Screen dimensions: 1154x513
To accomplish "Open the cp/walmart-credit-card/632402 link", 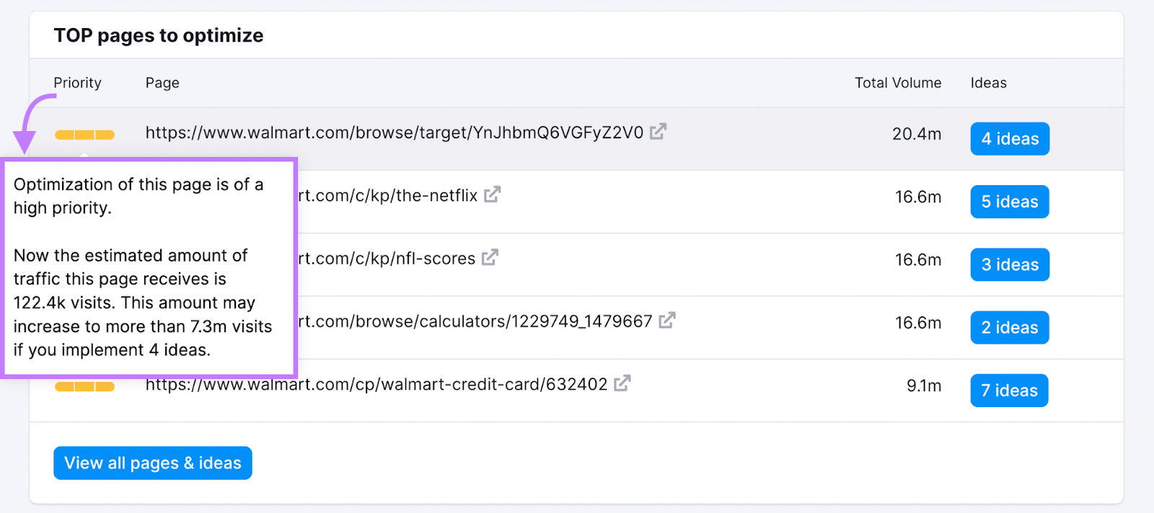I will 376,384.
